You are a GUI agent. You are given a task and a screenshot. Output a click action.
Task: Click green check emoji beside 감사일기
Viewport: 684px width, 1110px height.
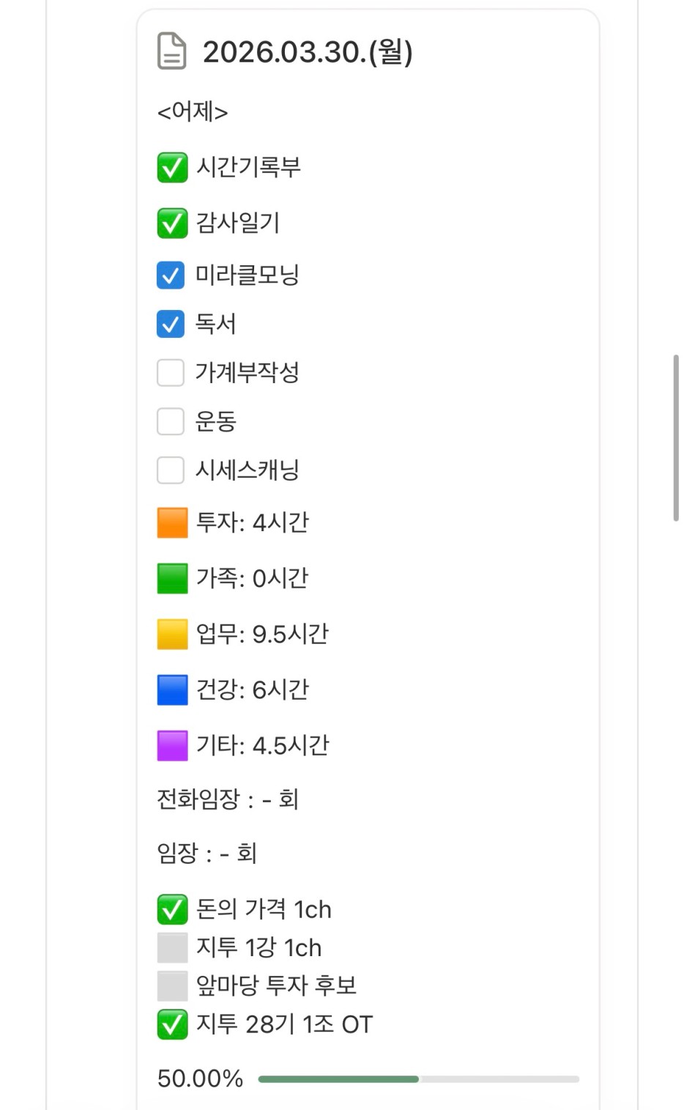(x=172, y=223)
